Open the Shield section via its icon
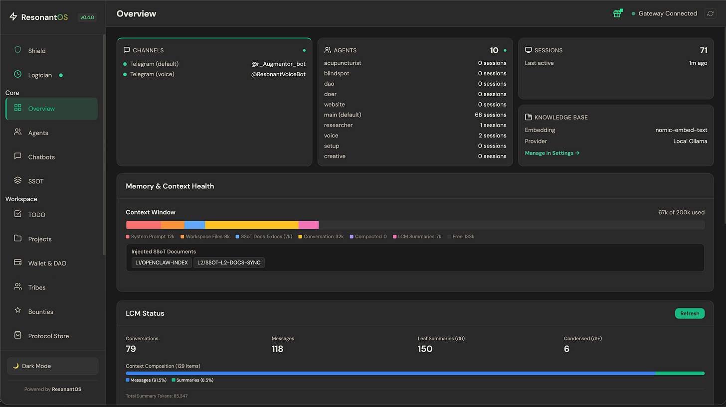 pos(18,50)
